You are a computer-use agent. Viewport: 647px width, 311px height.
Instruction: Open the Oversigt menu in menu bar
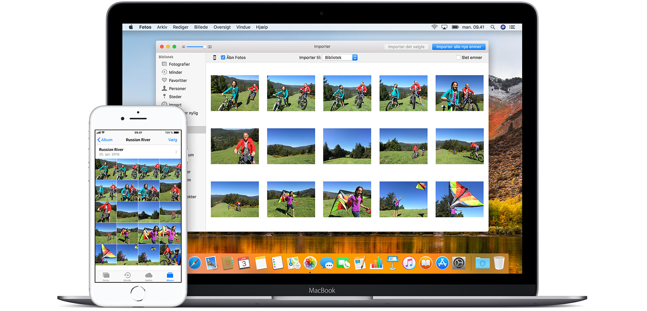click(x=222, y=27)
